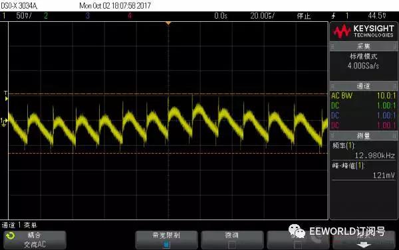This screenshot has height=250, width=399.
Task: Expand the measurement 测量 panel header
Action: click(364, 136)
